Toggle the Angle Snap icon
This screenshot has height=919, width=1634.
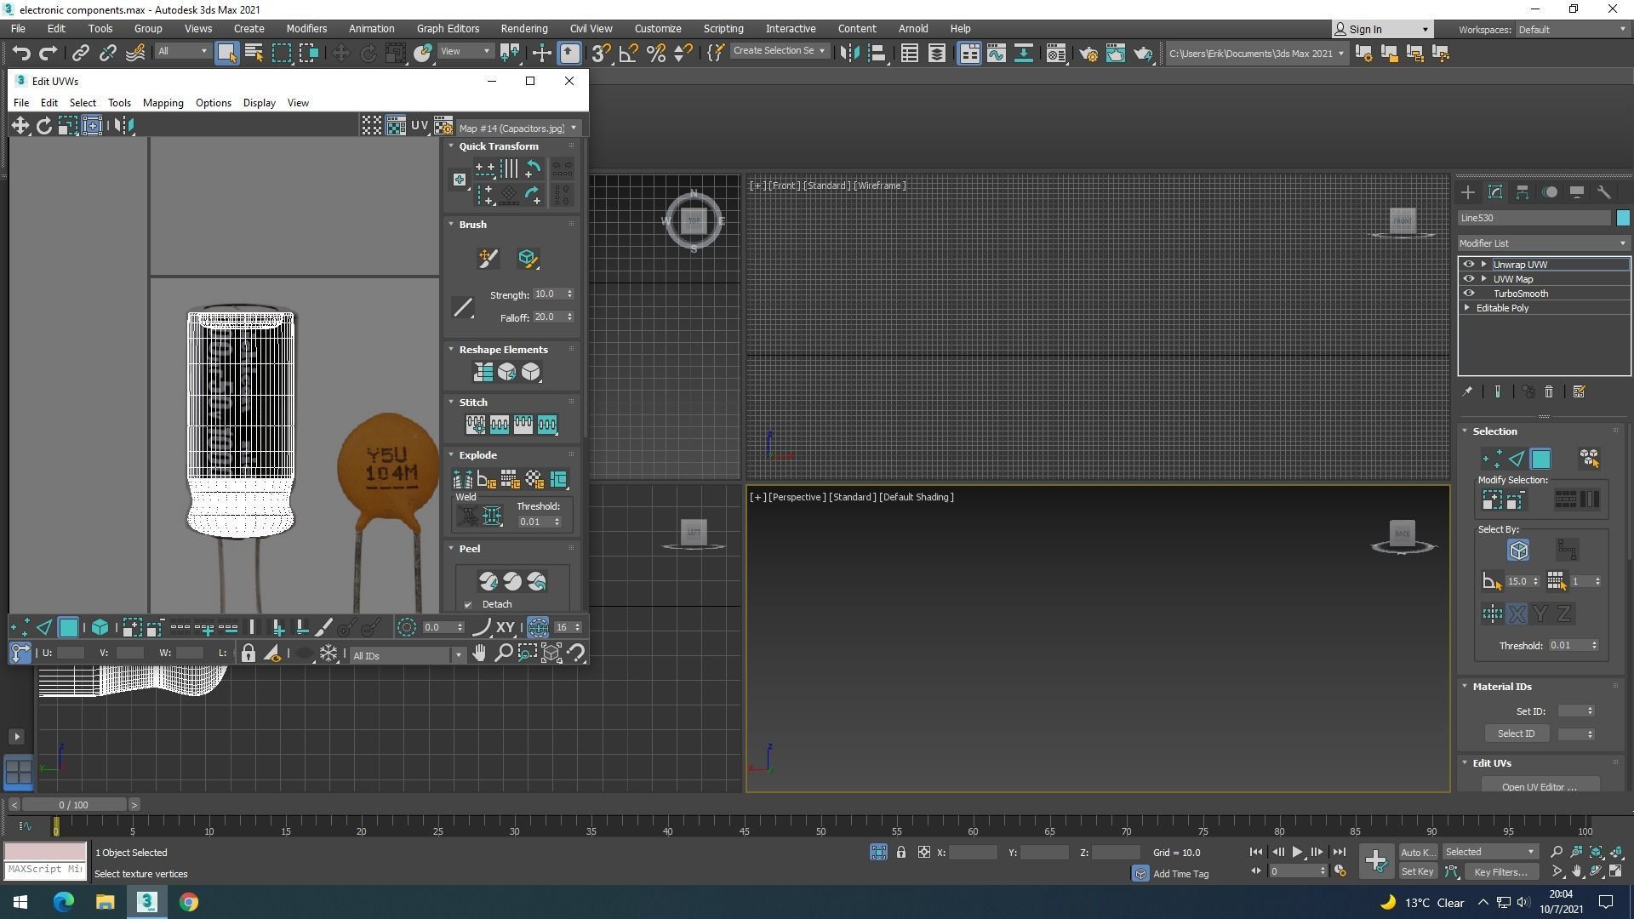pos(628,54)
